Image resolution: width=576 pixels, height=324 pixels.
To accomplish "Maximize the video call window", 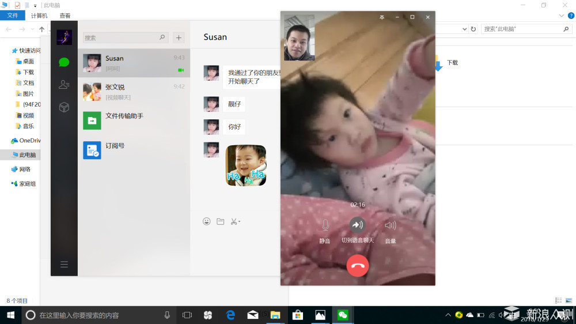I will pyautogui.click(x=412, y=17).
